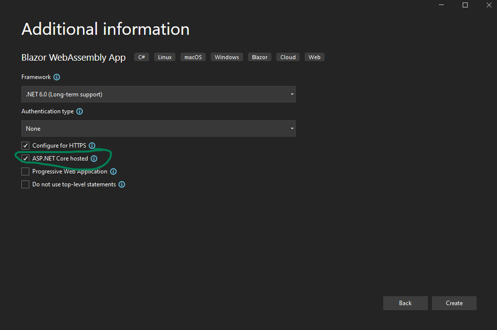The image size is (497, 330).
Task: Click the macOS tag
Action: point(193,57)
